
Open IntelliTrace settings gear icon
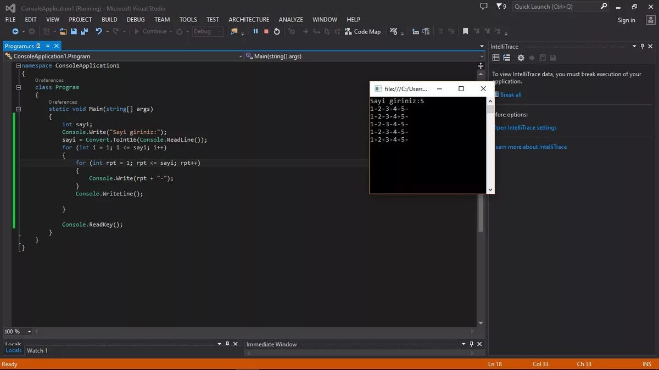(521, 58)
